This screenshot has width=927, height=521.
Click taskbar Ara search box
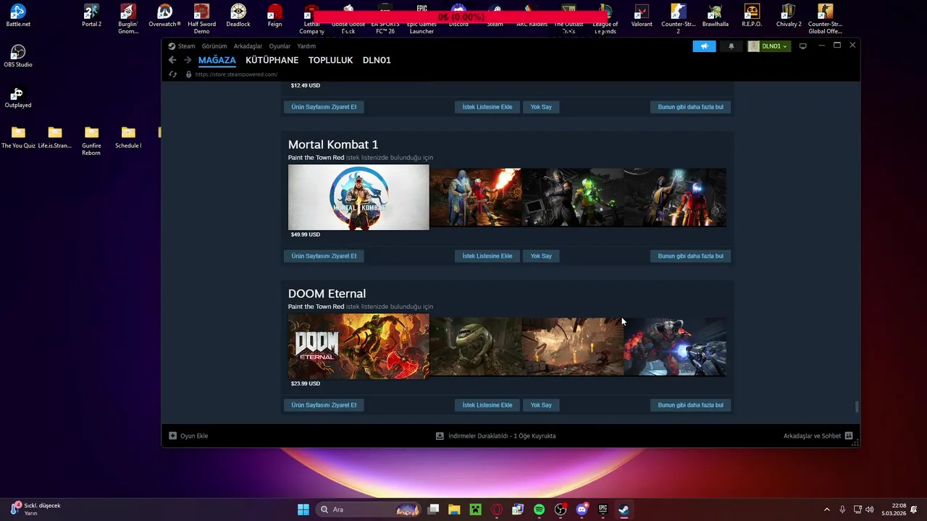click(369, 509)
